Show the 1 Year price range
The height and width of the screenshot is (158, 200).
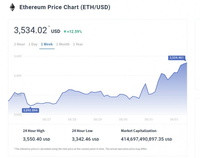click(x=78, y=44)
